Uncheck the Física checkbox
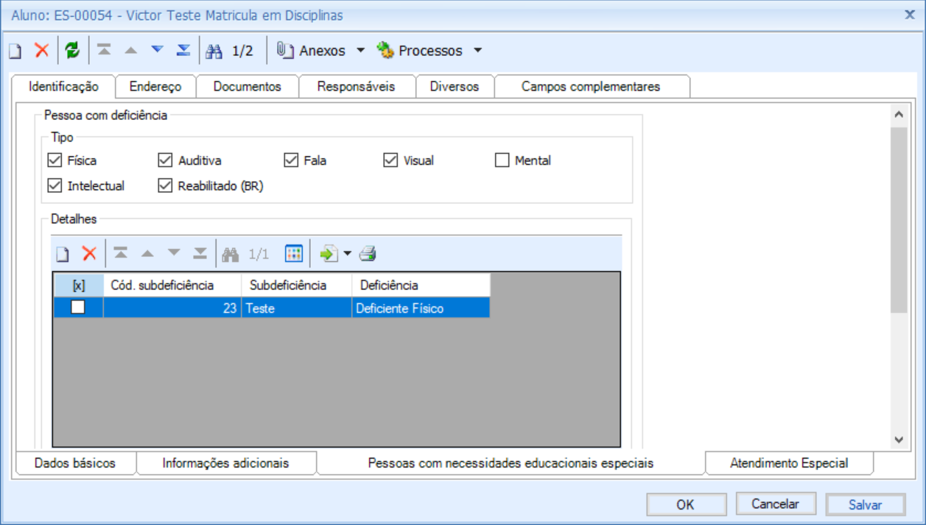This screenshot has height=525, width=926. pos(55,160)
